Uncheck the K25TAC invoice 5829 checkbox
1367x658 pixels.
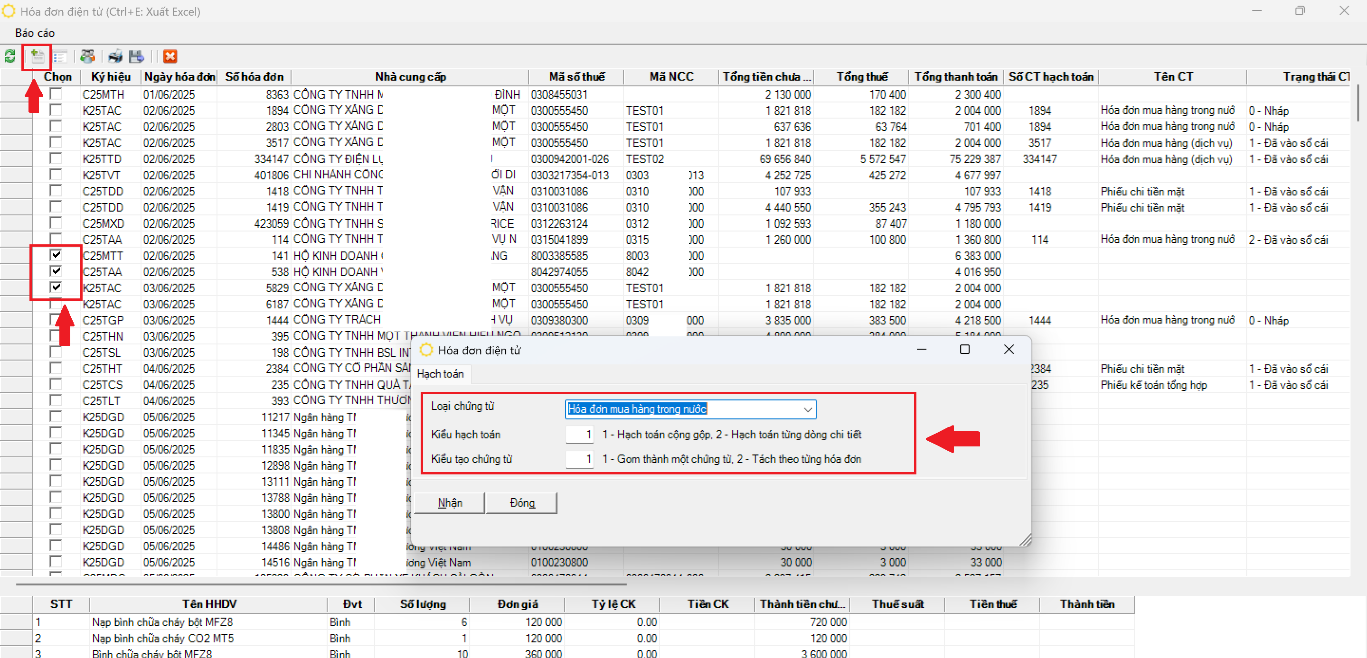click(56, 287)
